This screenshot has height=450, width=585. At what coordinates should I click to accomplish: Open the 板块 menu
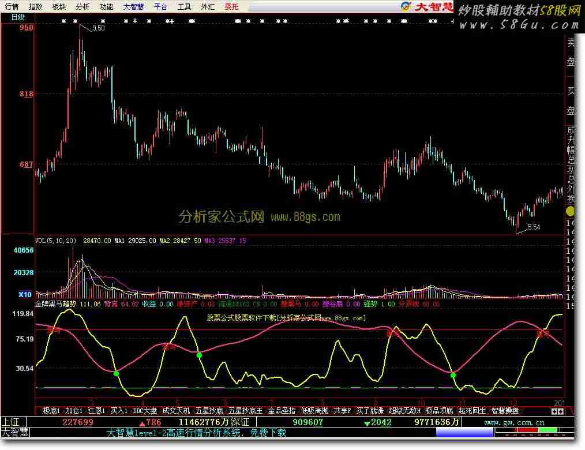59,6
